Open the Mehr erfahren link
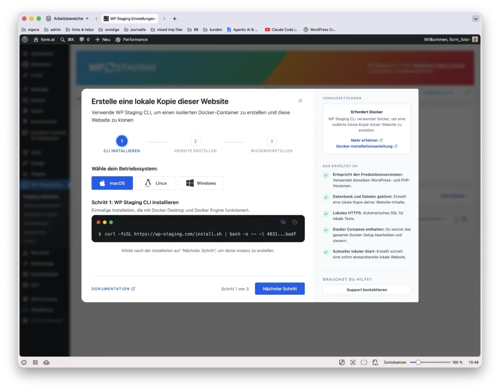500x391 pixels. pyautogui.click(x=366, y=140)
